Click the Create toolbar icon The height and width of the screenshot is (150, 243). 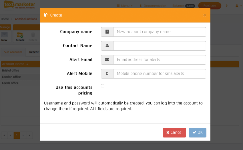click(20, 36)
